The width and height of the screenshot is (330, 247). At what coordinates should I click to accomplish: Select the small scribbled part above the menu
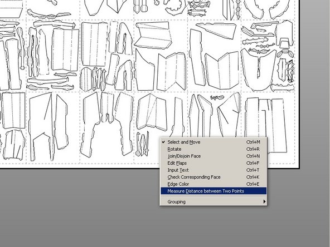217,97
